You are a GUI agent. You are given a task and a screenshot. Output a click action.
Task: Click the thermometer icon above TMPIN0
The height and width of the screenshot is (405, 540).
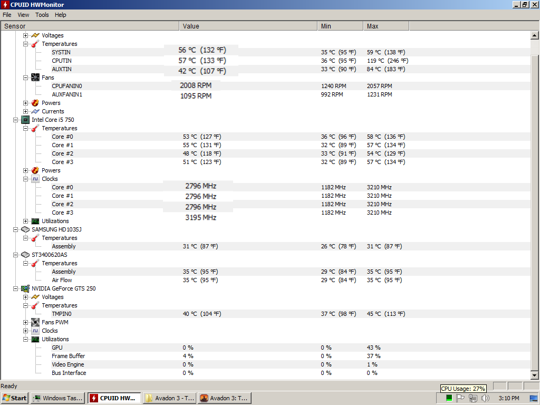(x=35, y=305)
